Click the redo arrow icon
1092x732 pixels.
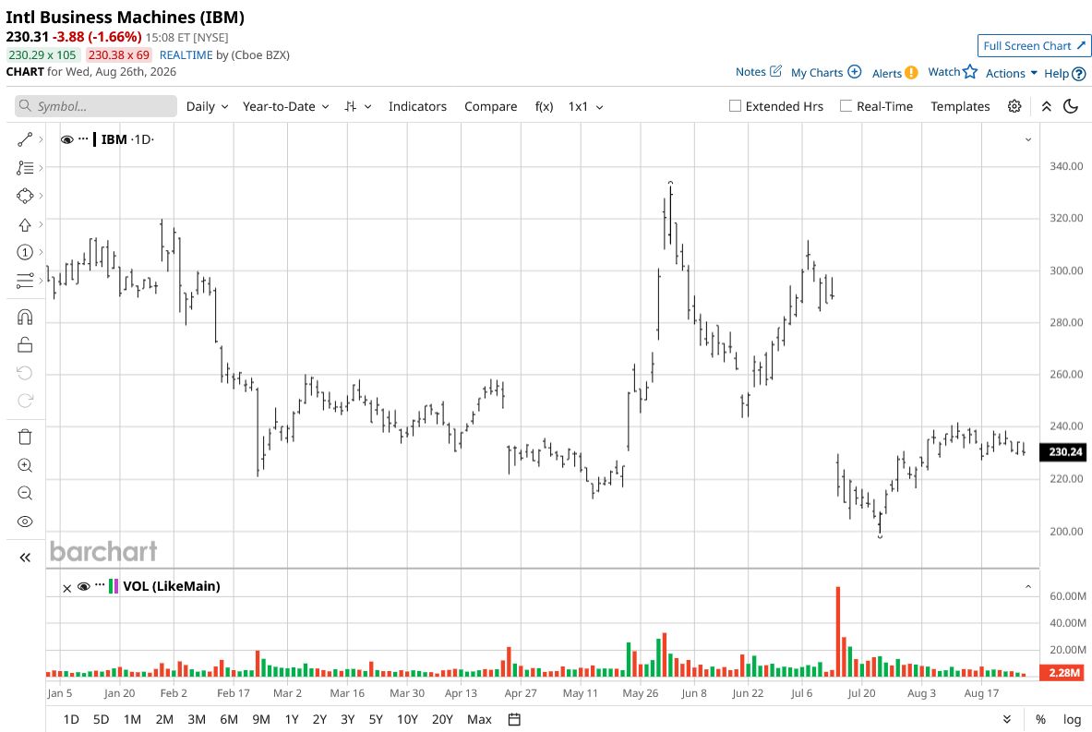25,401
